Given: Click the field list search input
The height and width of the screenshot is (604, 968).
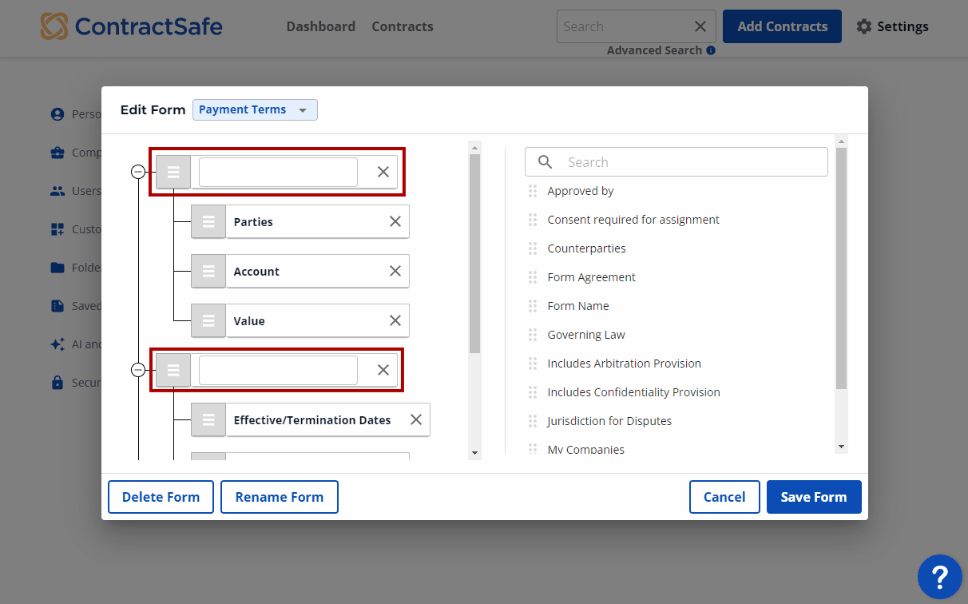Looking at the screenshot, I should tap(687, 162).
